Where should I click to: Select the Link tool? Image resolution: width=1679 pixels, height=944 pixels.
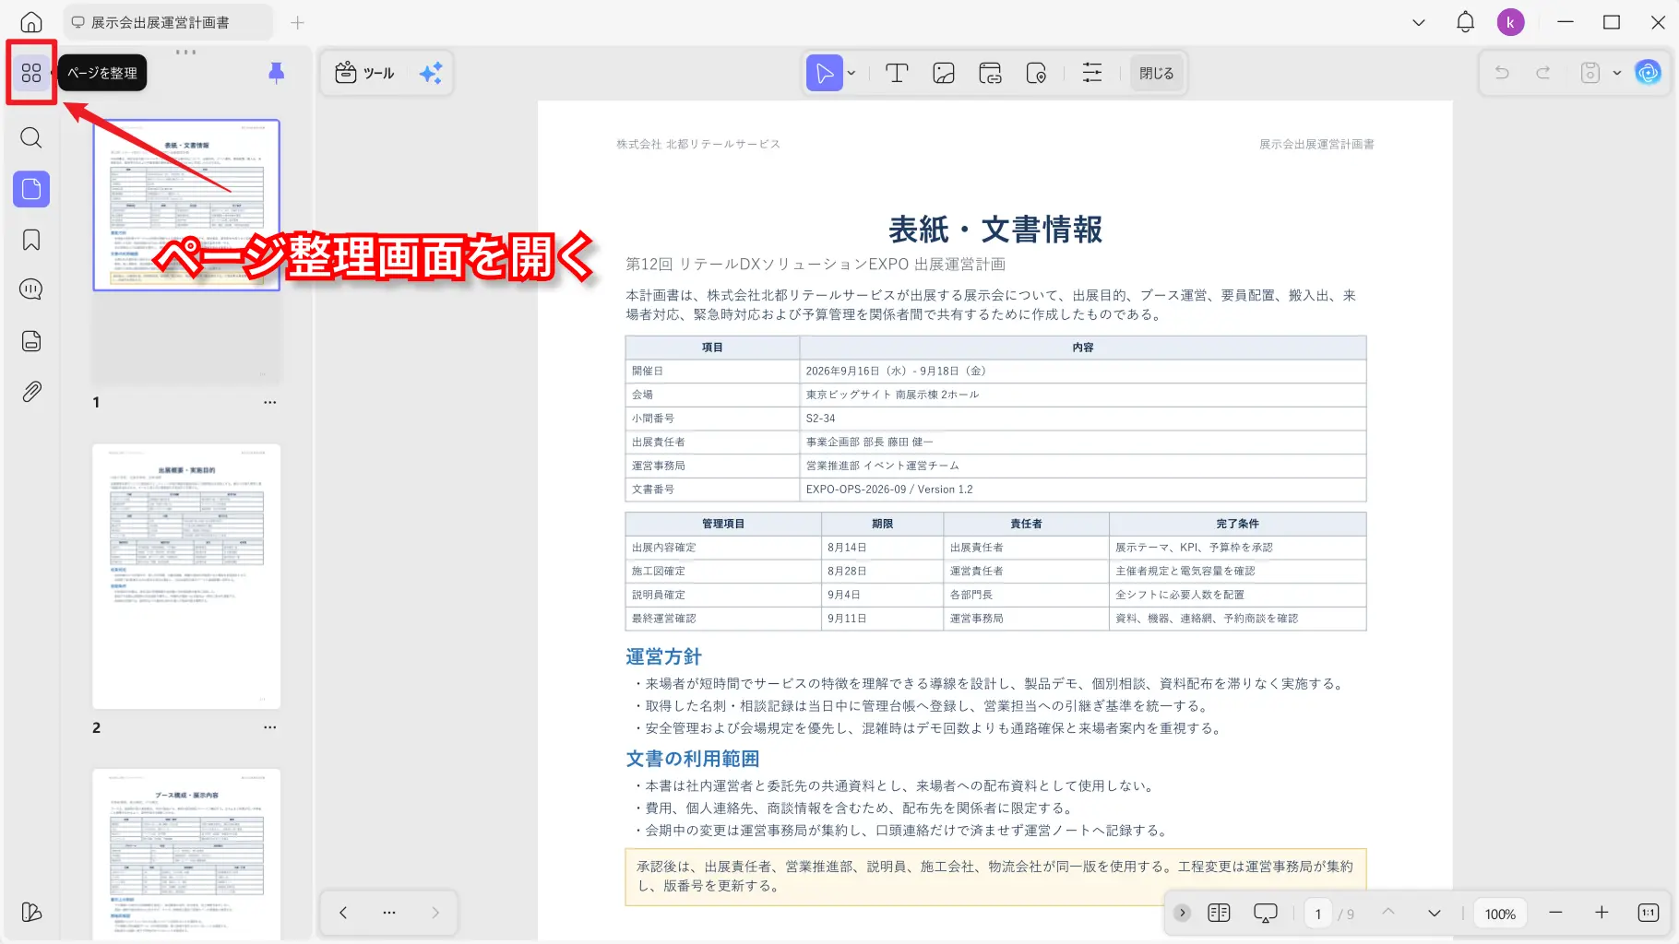pyautogui.click(x=990, y=73)
